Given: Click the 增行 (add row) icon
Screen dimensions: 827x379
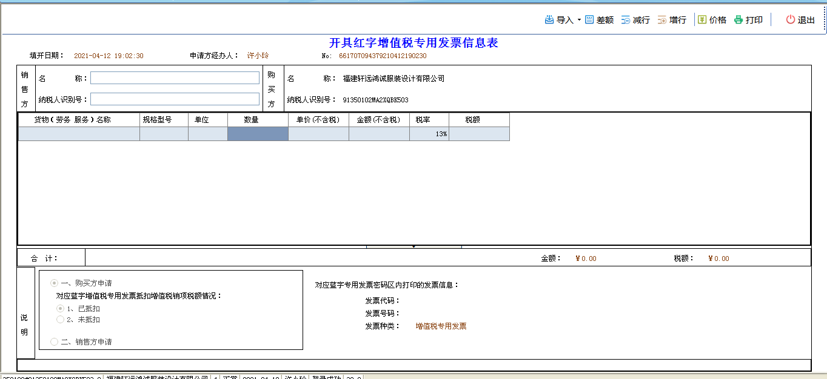Looking at the screenshot, I should [x=662, y=20].
